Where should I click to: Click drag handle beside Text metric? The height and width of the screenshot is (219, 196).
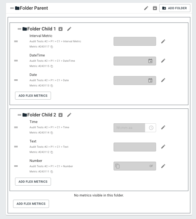point(16,147)
